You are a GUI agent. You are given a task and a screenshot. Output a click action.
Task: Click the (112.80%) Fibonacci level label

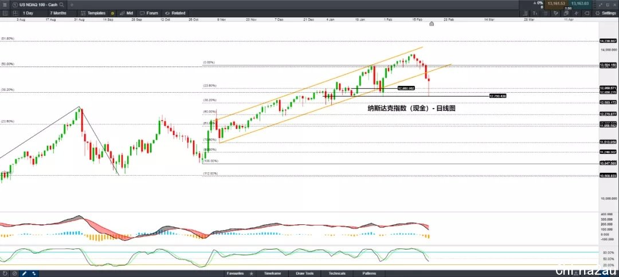210,173
